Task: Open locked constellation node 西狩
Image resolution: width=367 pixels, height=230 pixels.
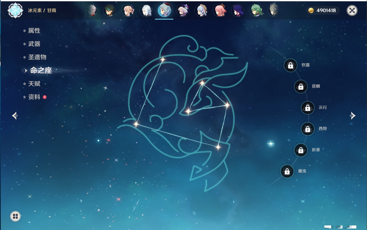Action: 308,129
